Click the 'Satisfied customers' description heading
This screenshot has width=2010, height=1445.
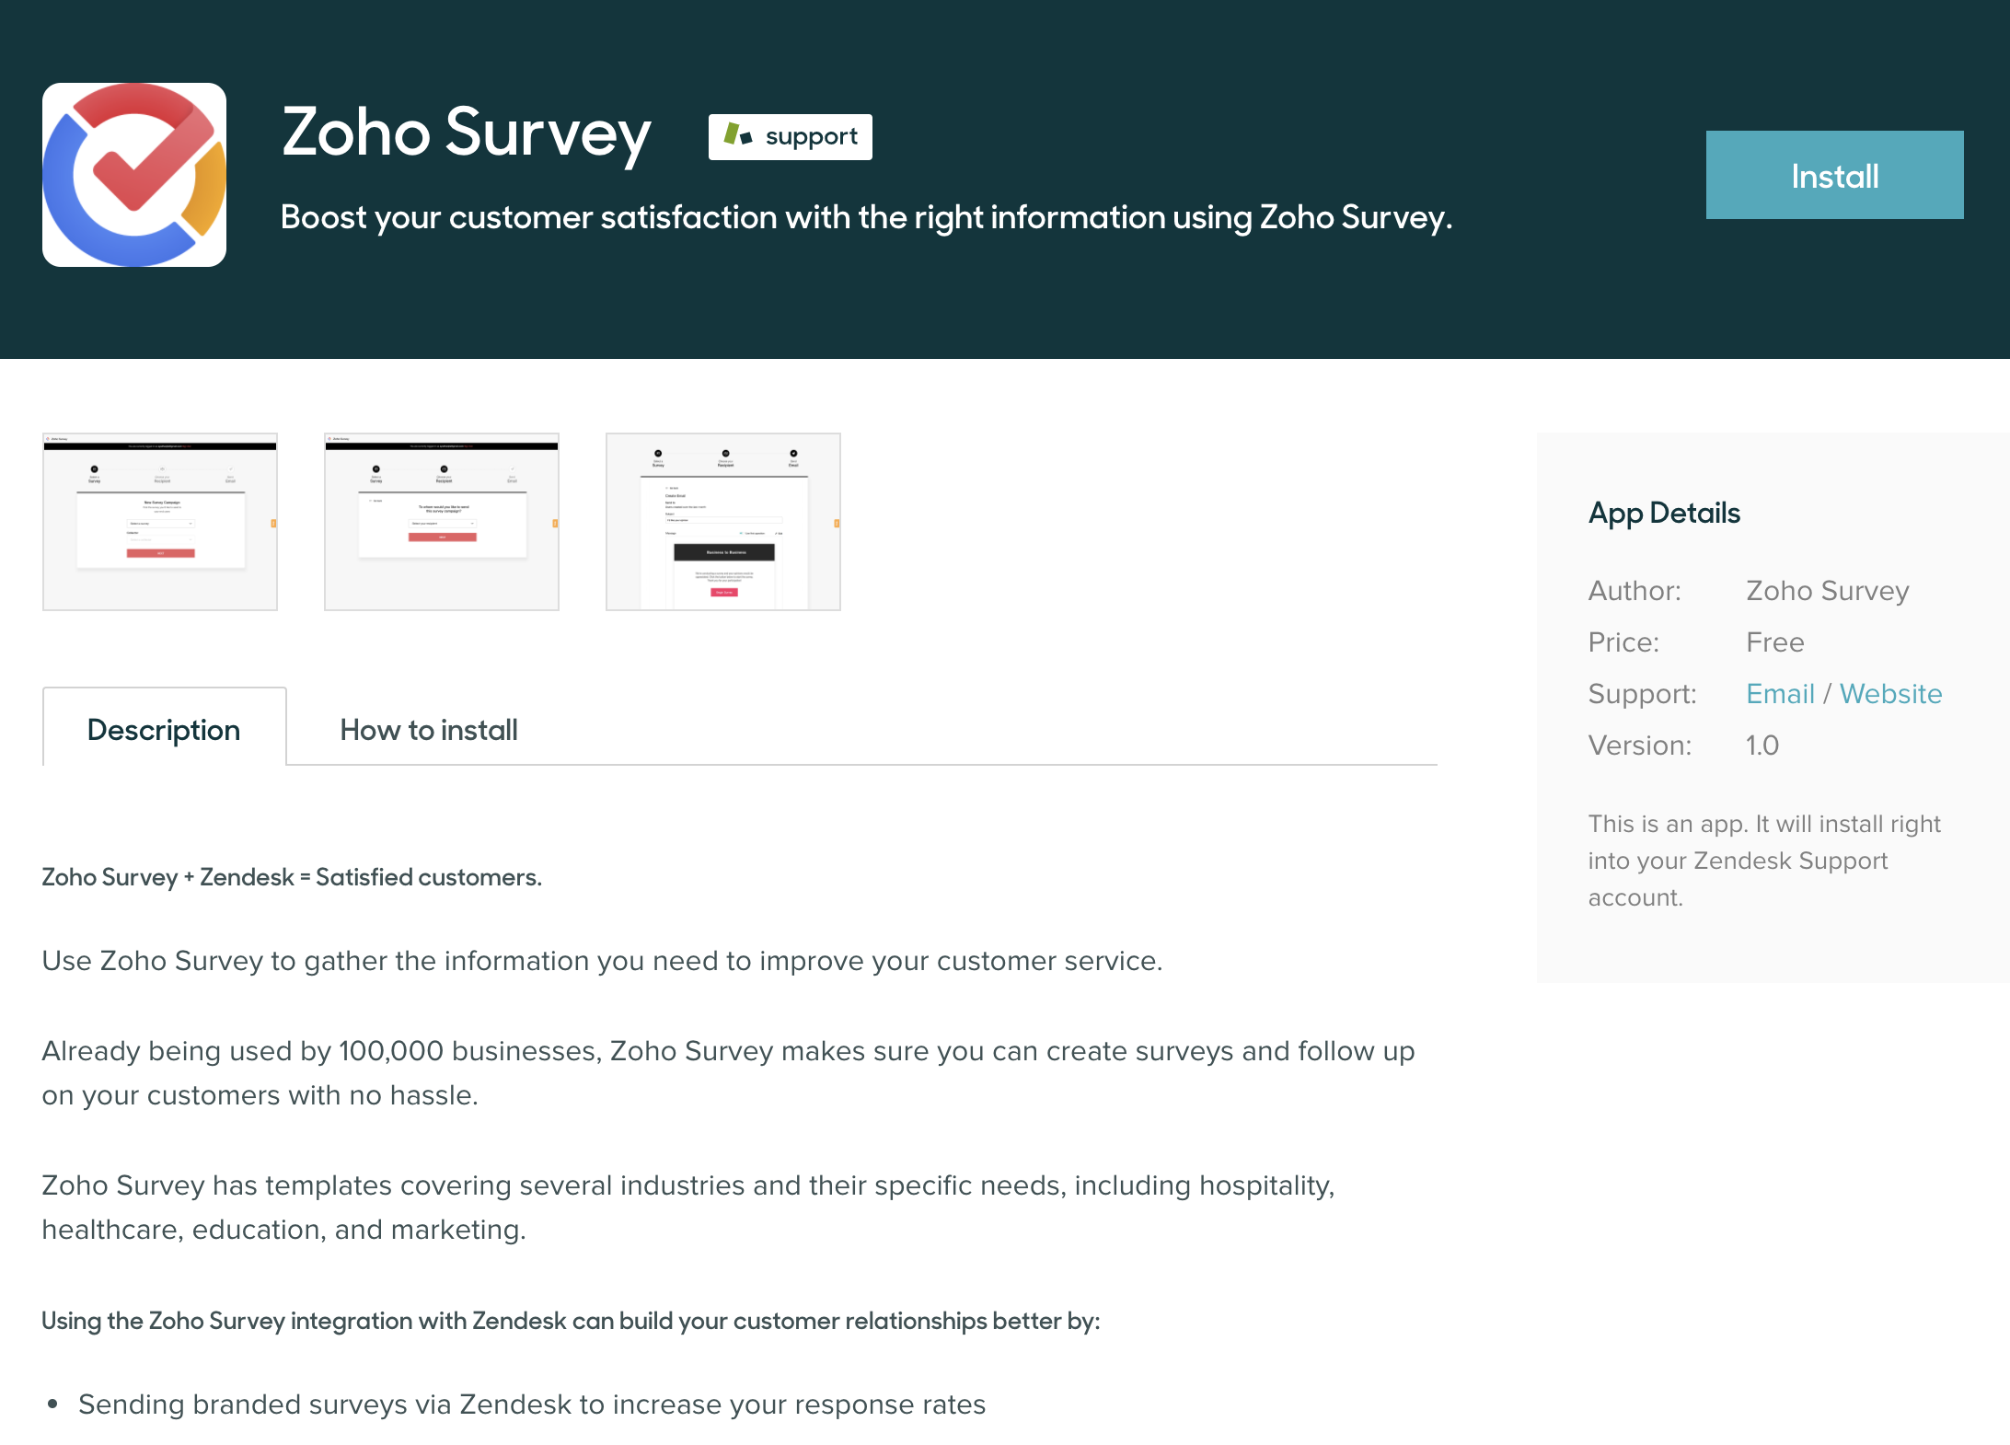click(x=292, y=877)
